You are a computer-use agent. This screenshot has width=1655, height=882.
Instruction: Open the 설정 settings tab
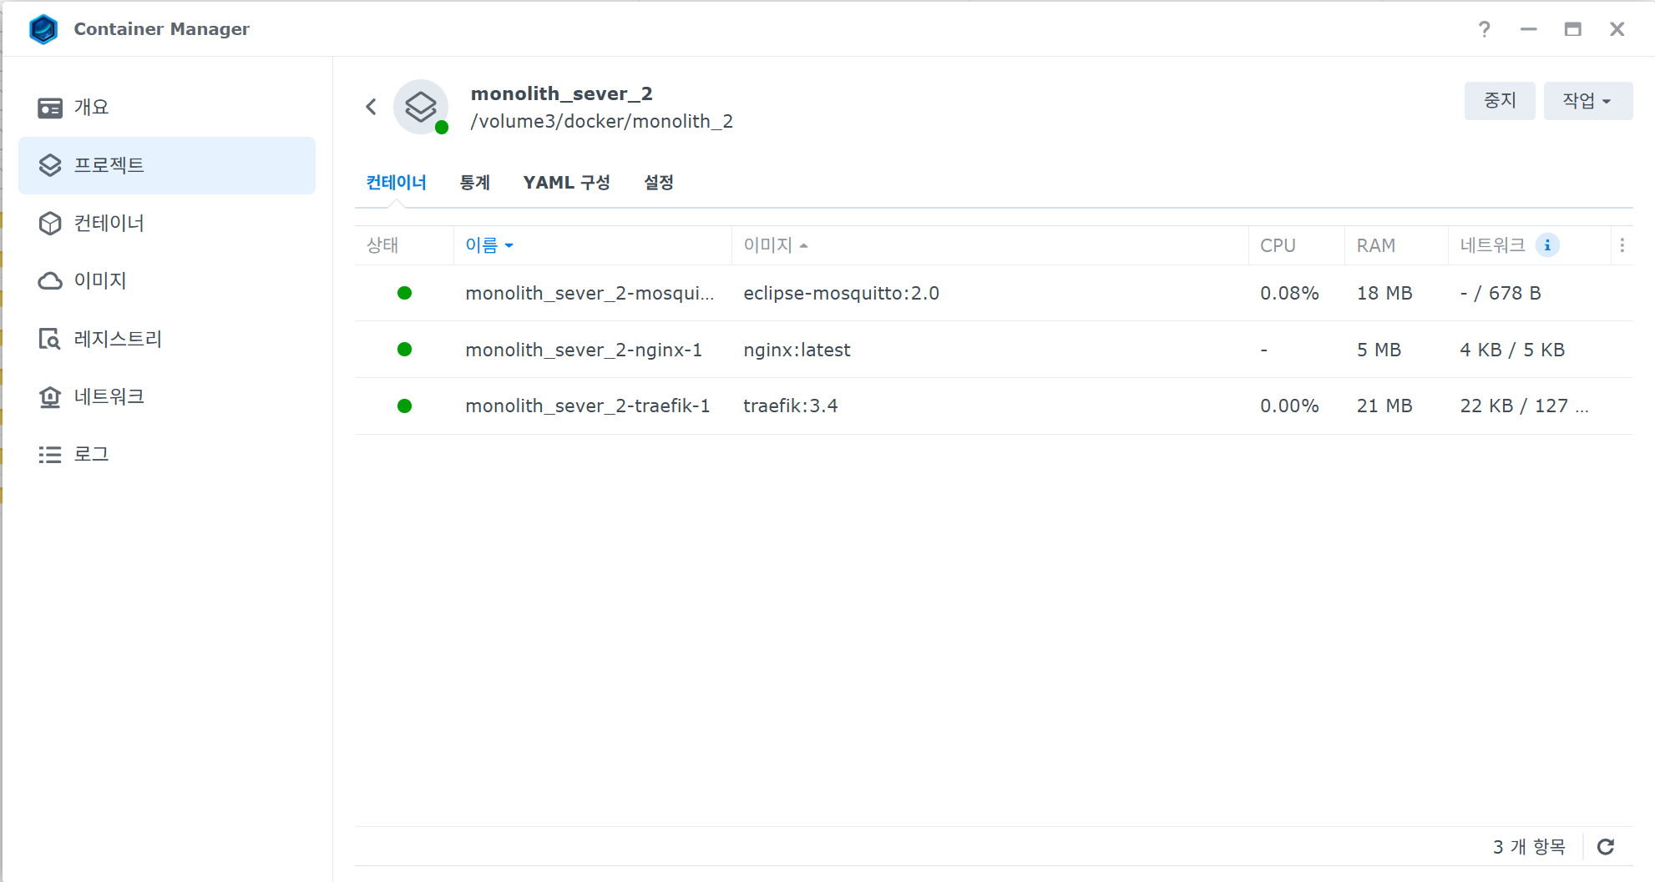(658, 183)
